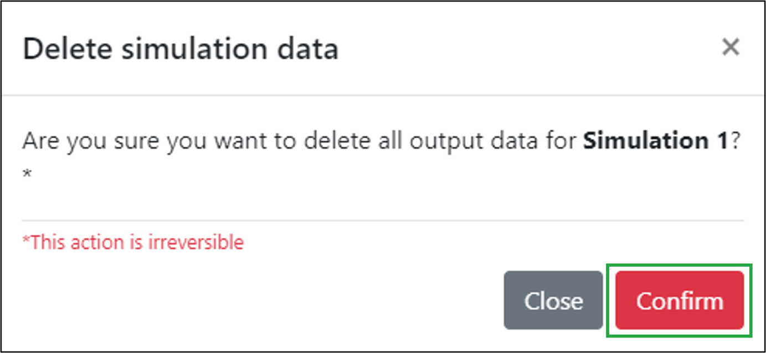The width and height of the screenshot is (766, 353).
Task: Click the red 'This action is irreversible' warning
Action: pos(133,242)
